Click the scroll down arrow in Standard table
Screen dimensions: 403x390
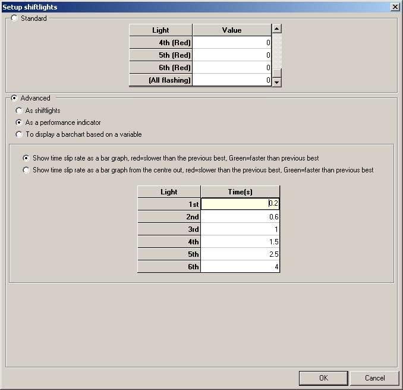click(276, 82)
